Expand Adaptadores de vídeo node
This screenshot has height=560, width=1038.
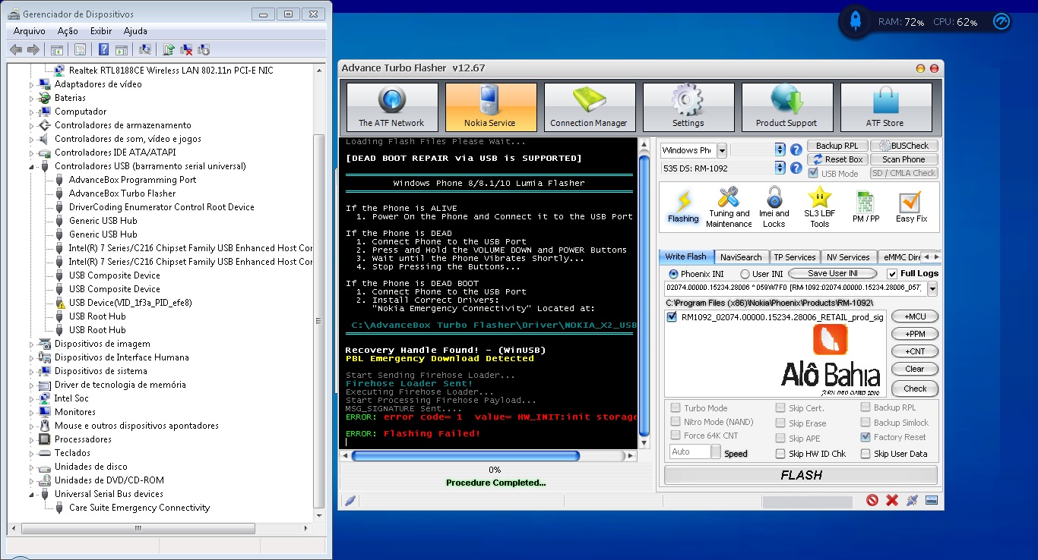point(32,84)
